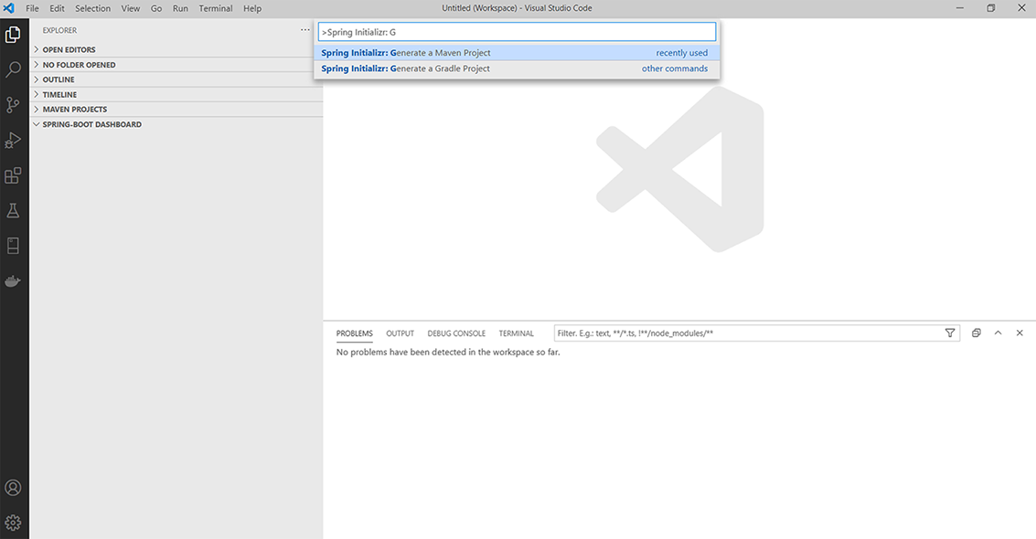Open the Manage gear icon
Screen dimensions: 1036x539
tap(14, 523)
